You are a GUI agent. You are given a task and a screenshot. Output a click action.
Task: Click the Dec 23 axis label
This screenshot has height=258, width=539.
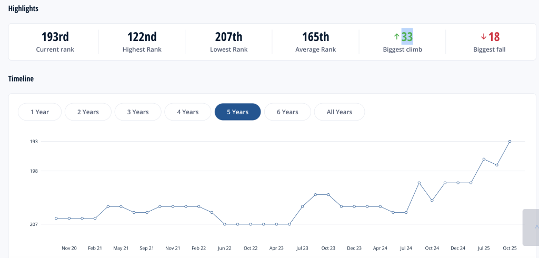(354, 248)
